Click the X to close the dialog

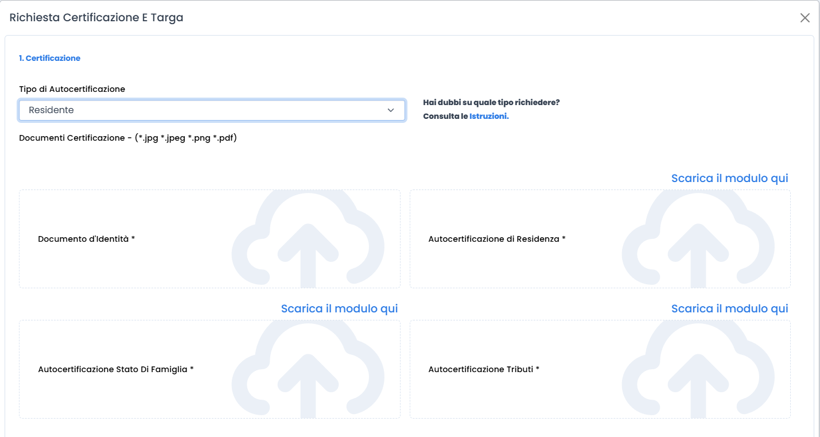pos(805,17)
